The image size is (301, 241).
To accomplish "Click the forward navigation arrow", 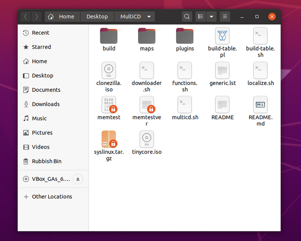I will (36, 16).
